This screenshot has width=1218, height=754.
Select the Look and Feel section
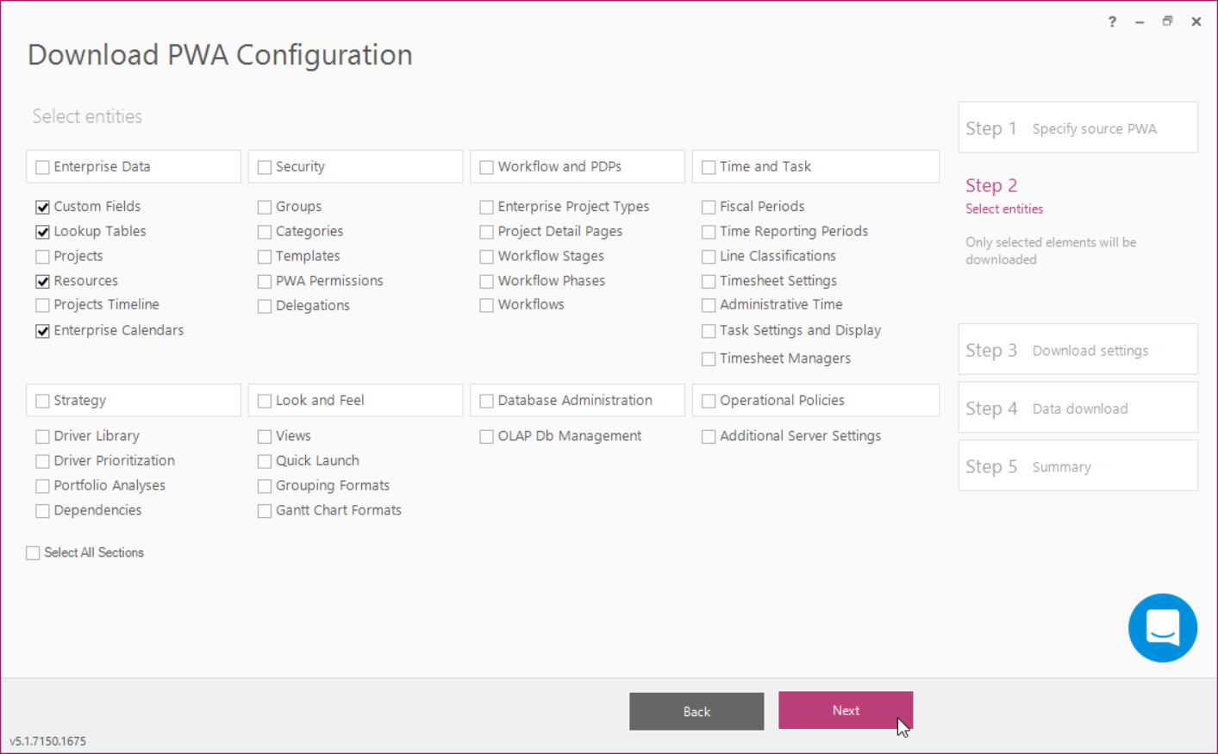[265, 401]
